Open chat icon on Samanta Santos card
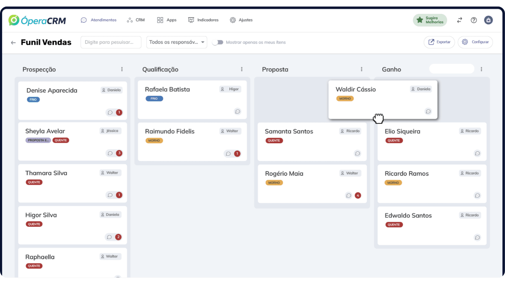Image resolution: width=505 pixels, height=284 pixels. (x=357, y=154)
